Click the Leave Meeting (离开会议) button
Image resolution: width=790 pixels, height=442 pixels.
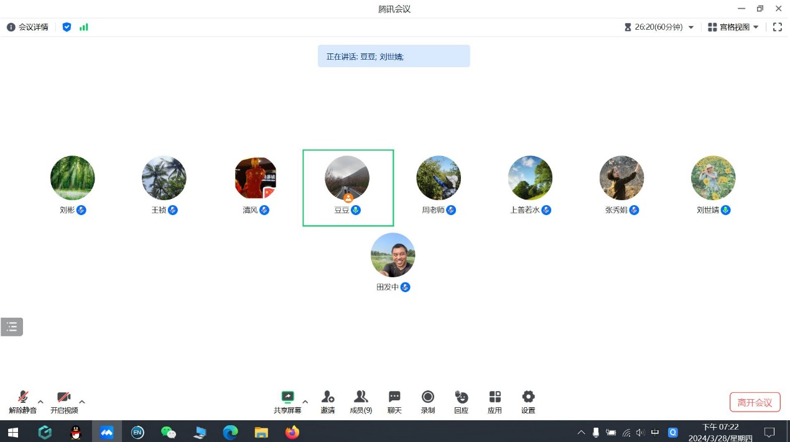755,402
